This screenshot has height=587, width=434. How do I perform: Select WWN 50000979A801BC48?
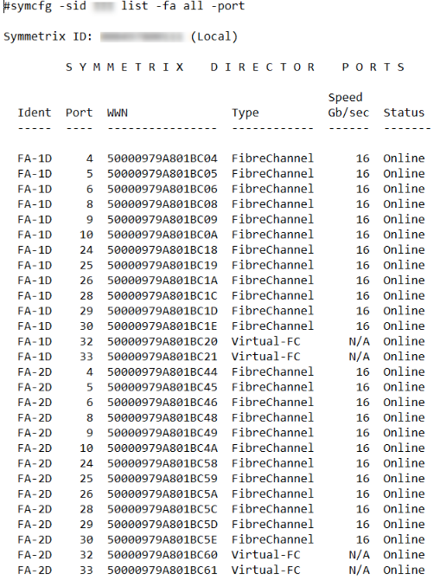tap(163, 417)
